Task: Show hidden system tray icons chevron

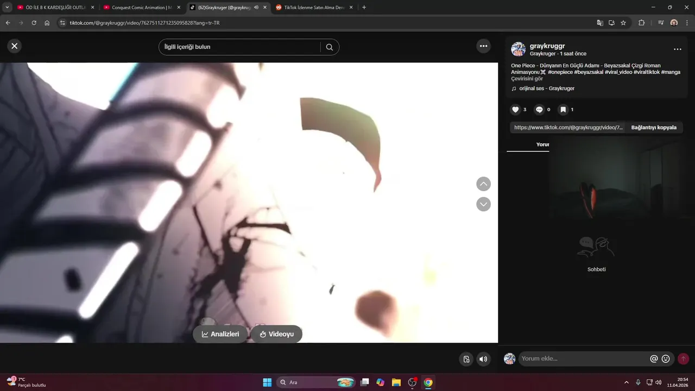Action: (627, 382)
